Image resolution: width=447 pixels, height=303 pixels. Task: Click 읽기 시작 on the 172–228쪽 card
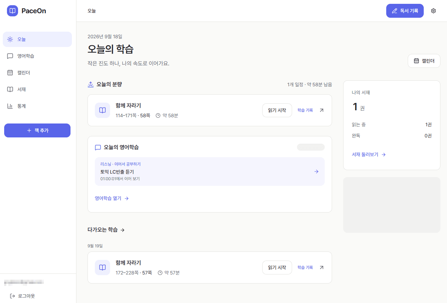pyautogui.click(x=277, y=268)
